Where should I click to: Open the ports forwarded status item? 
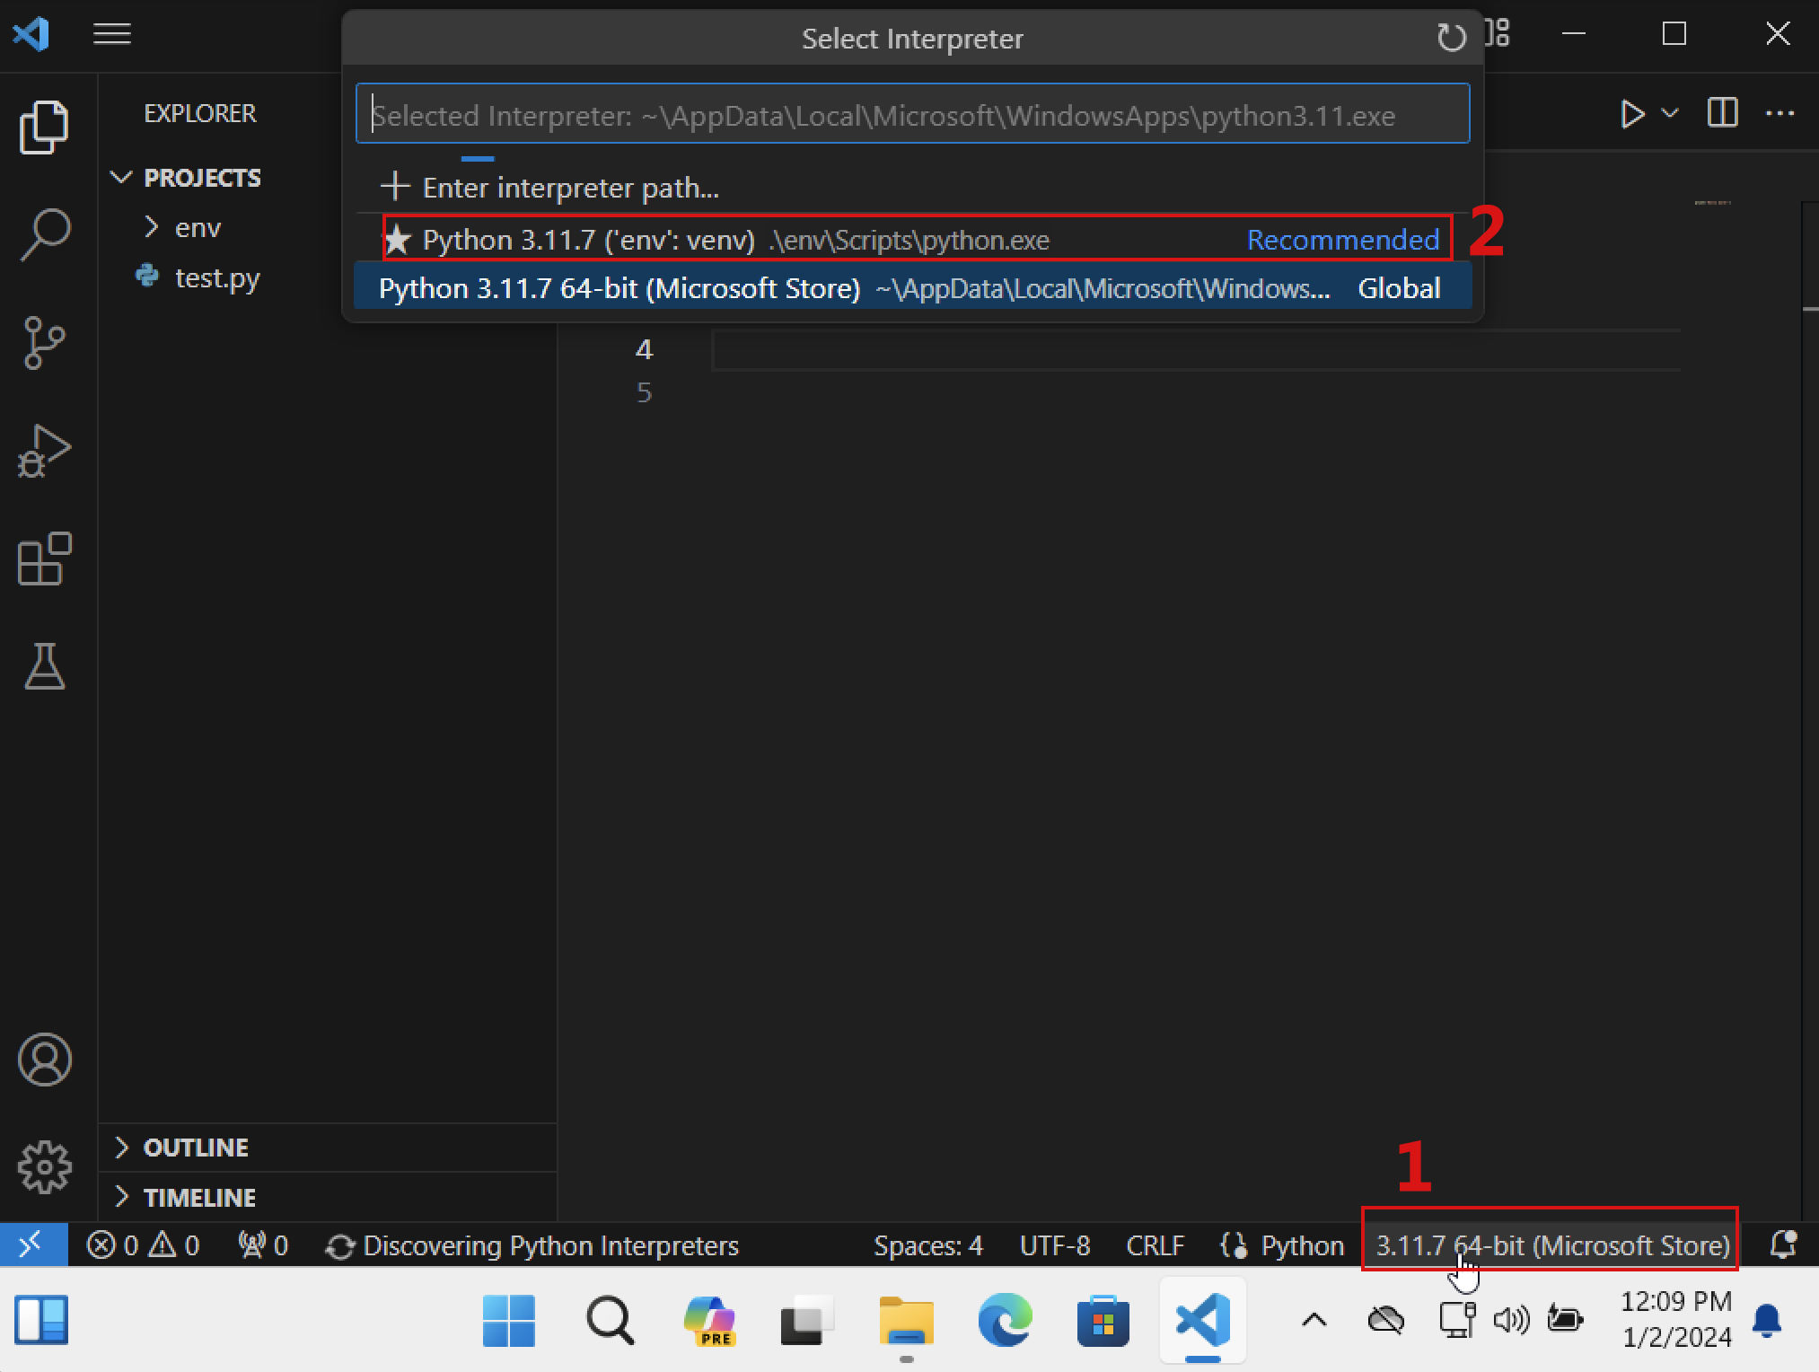click(262, 1245)
